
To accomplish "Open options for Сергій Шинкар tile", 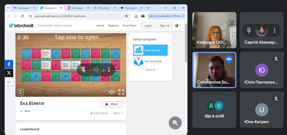I will 274,30.
